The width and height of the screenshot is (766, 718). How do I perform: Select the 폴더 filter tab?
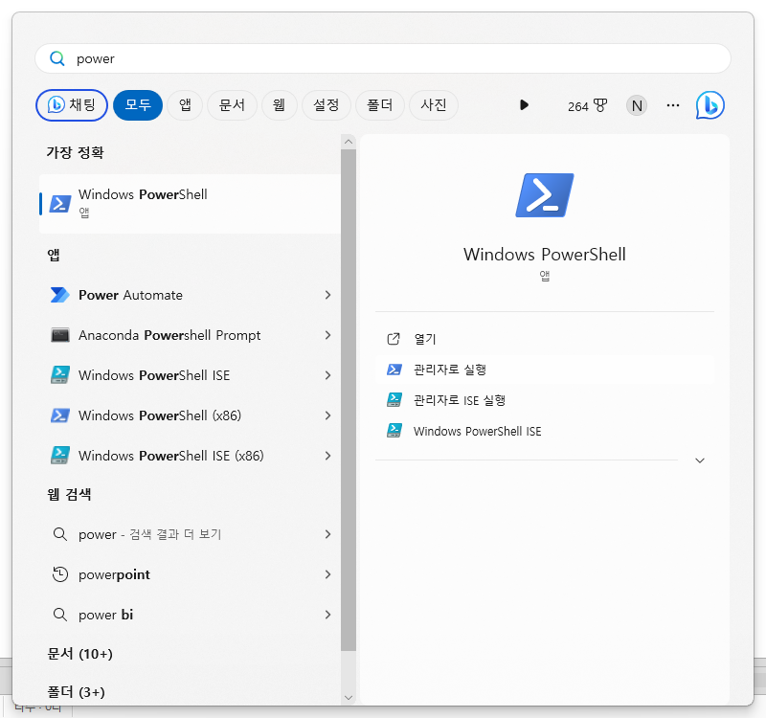[x=380, y=105]
